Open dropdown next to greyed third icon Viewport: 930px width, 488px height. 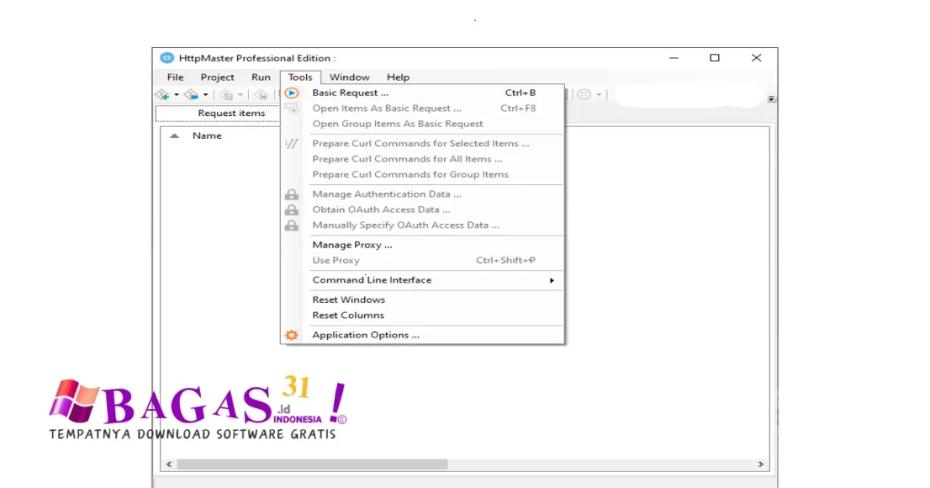click(240, 94)
